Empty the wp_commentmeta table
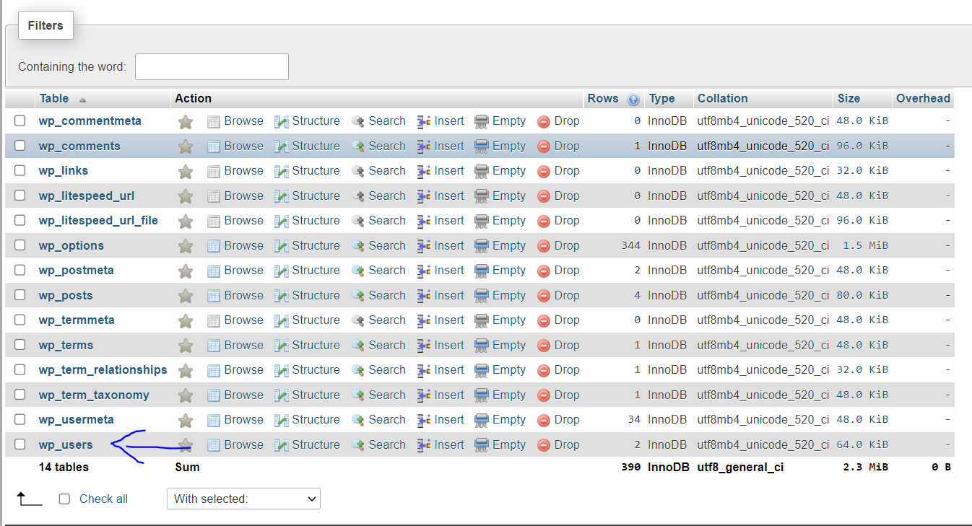972x526 pixels. 508,120
